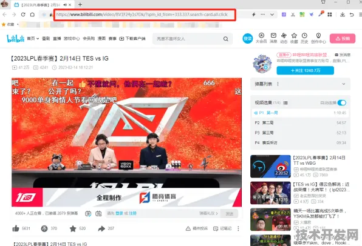The width and height of the screenshot is (362, 246).
Task: Click 稿件投诉 report link
Action: (197, 228)
